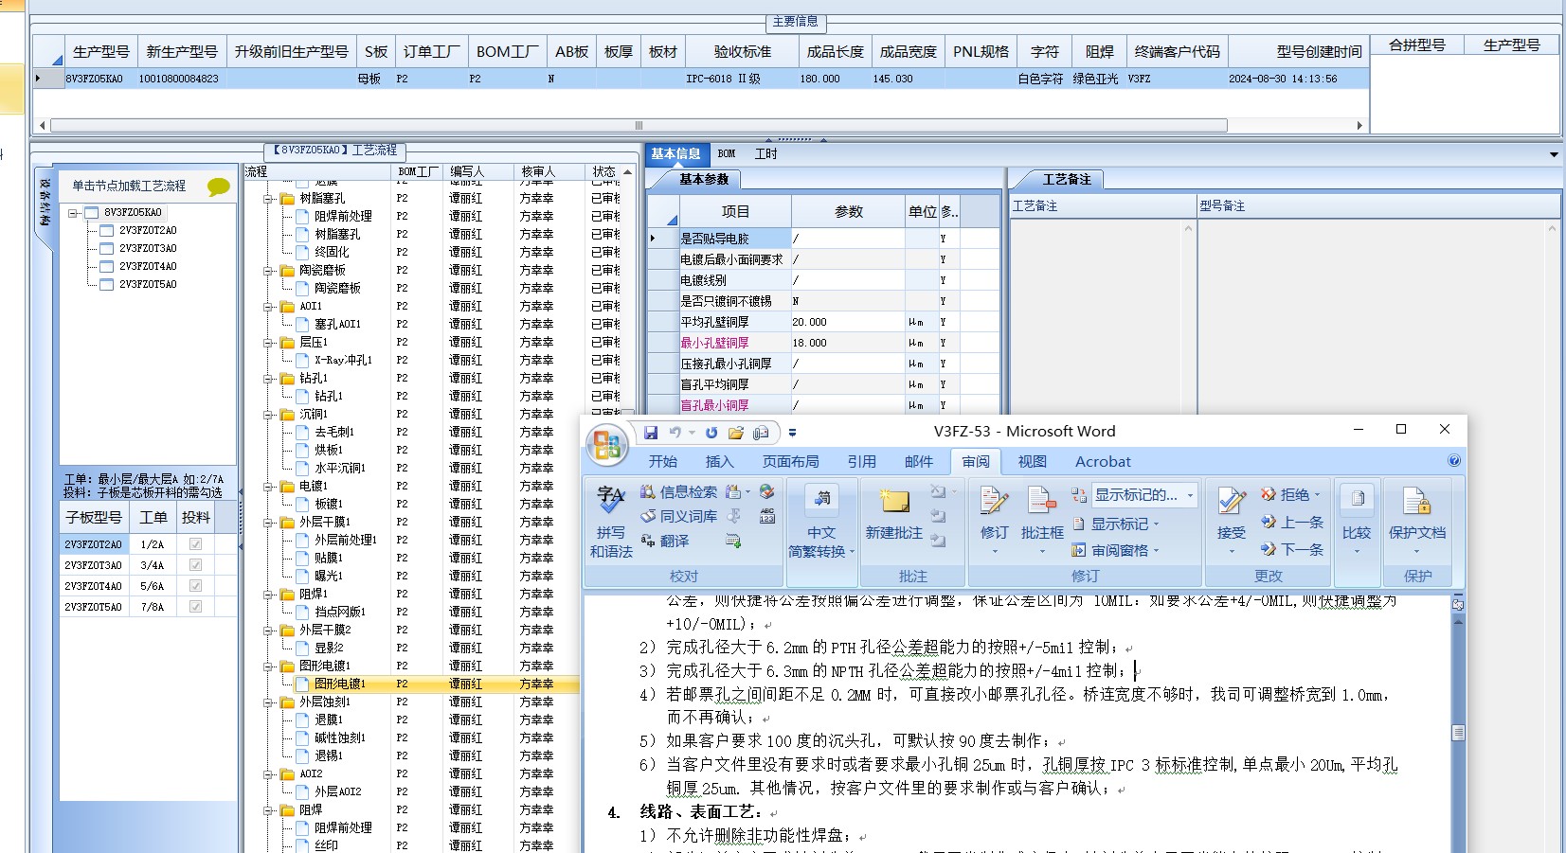Go to 下一条 next change
The image size is (1566, 853).
point(1292,549)
